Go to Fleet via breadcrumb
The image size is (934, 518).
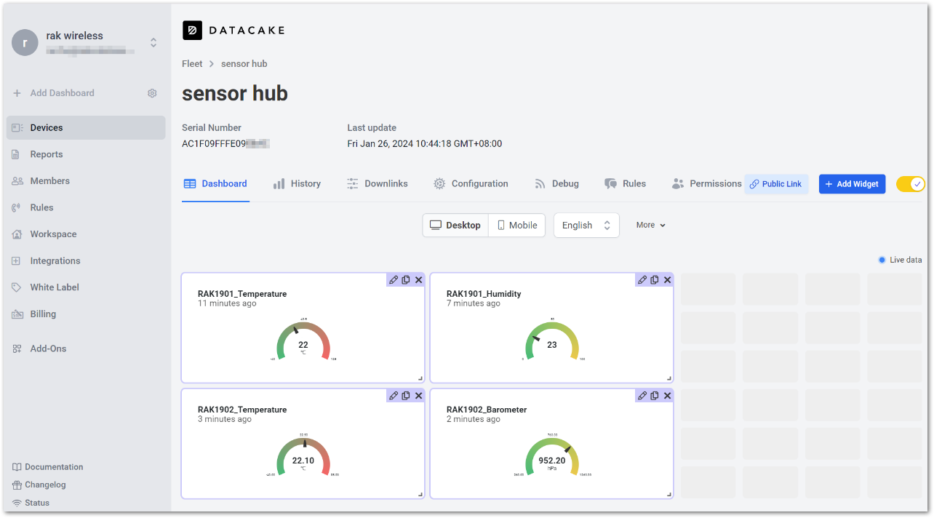pyautogui.click(x=192, y=64)
